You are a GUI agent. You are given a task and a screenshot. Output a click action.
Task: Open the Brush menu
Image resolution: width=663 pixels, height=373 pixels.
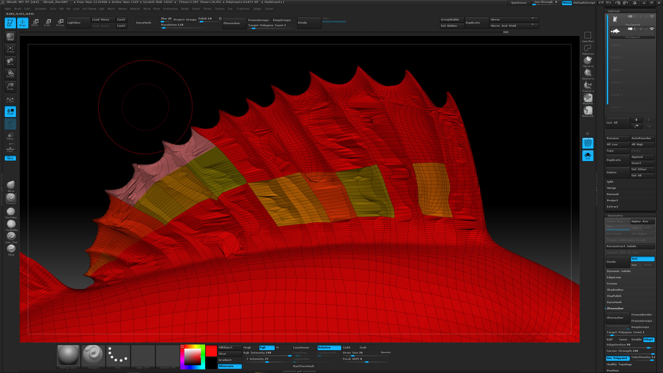pos(18,9)
